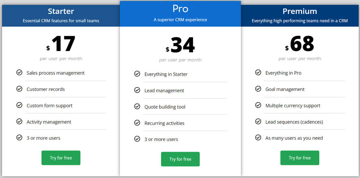Click 'per user per month' under $34
This screenshot has width=360, height=178.
tap(180, 60)
